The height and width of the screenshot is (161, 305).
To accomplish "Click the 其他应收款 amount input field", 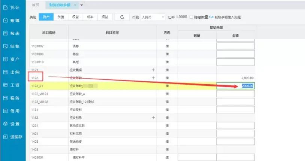I will click(x=235, y=125).
